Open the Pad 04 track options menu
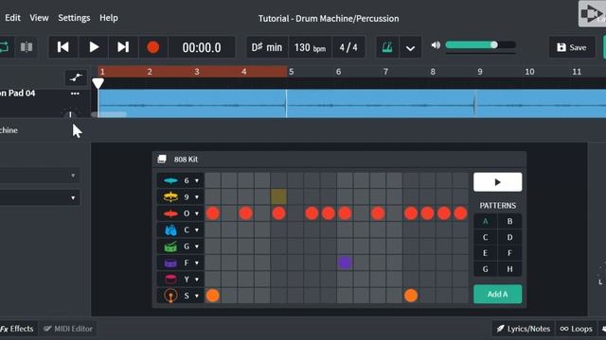The image size is (606, 340). (75, 93)
